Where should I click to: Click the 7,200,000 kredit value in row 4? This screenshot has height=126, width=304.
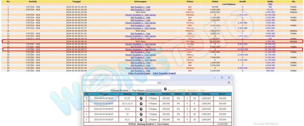pyautogui.click(x=242, y=15)
